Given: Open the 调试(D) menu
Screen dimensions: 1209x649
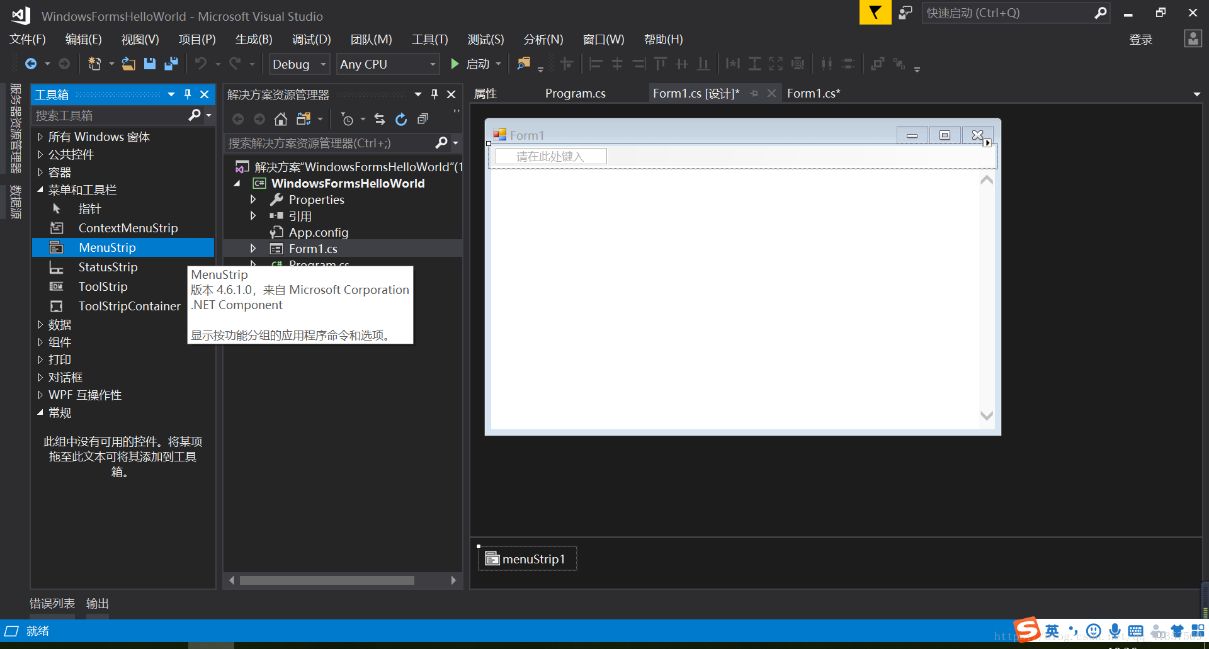Looking at the screenshot, I should click(x=312, y=39).
